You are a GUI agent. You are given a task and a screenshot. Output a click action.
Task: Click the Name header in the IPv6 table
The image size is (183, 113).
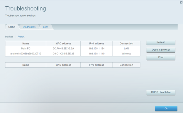(x=26, y=65)
